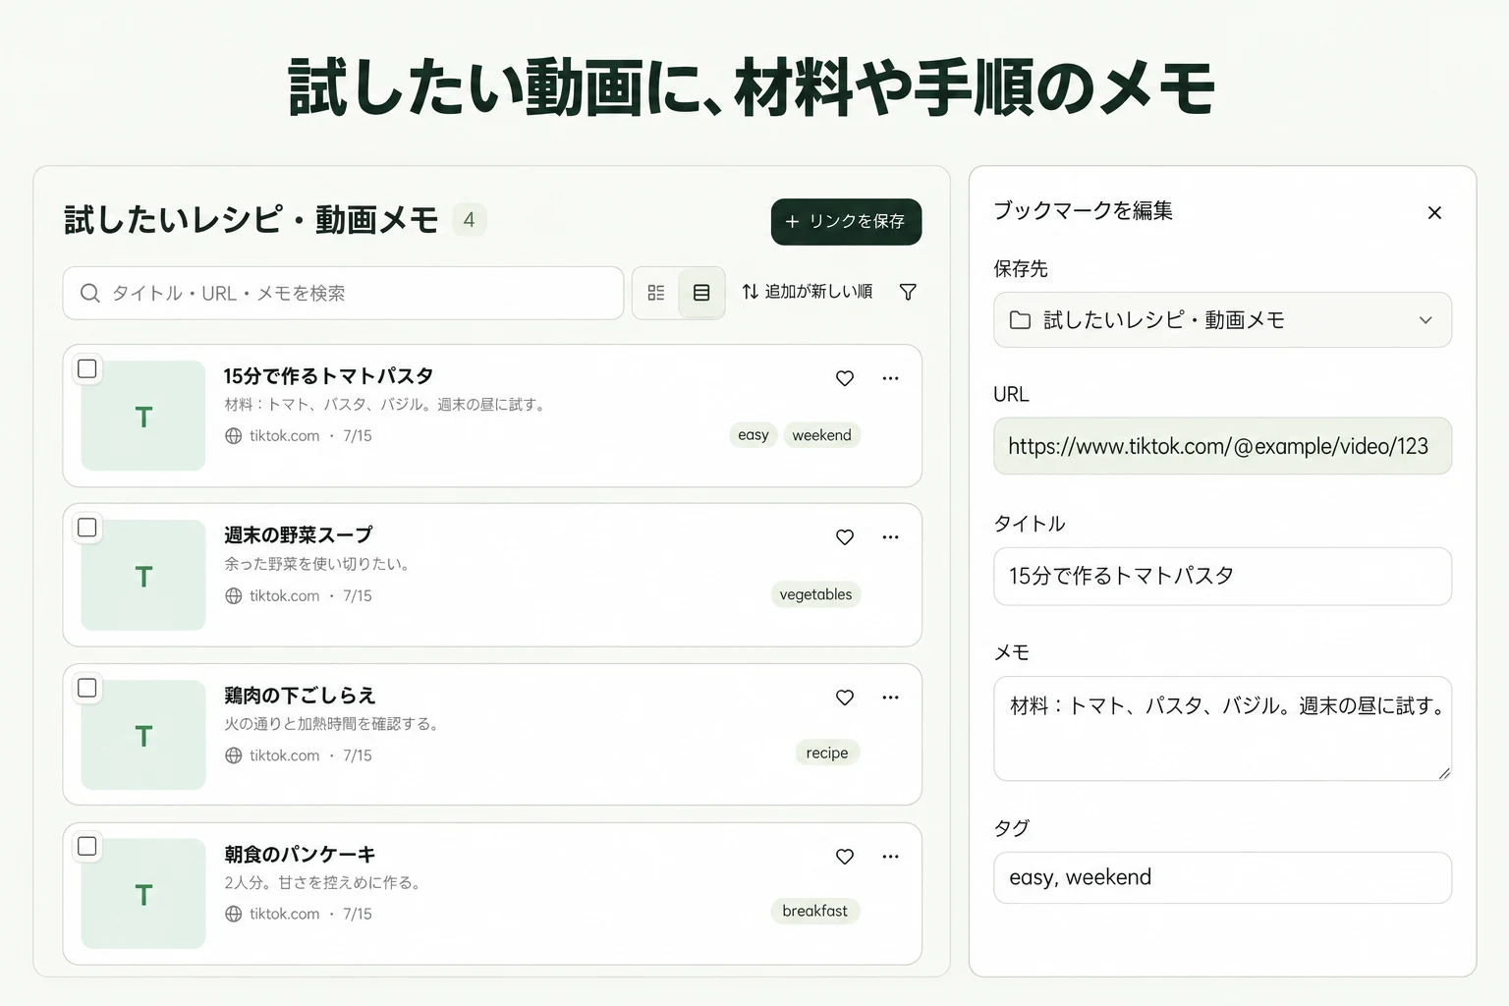
Task: Click the search magnifier icon
Action: point(89,294)
